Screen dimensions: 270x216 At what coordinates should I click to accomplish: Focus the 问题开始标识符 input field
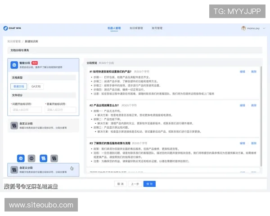coord(26,110)
